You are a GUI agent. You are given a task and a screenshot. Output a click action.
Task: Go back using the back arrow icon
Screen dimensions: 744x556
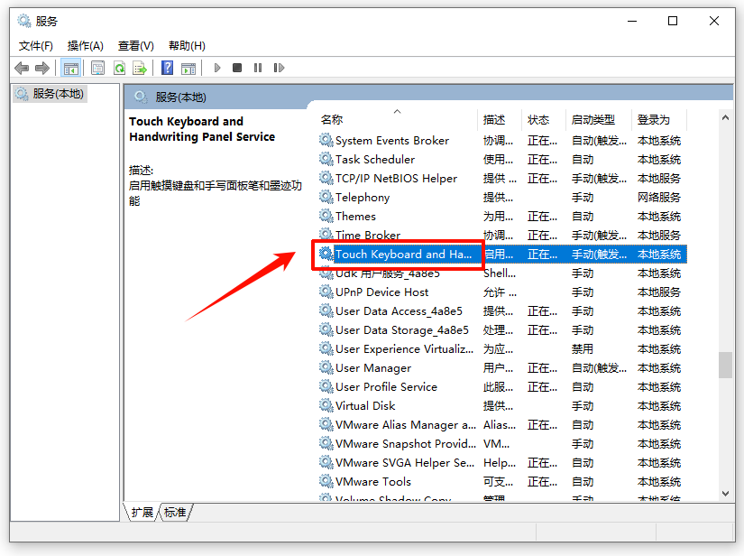pos(22,67)
